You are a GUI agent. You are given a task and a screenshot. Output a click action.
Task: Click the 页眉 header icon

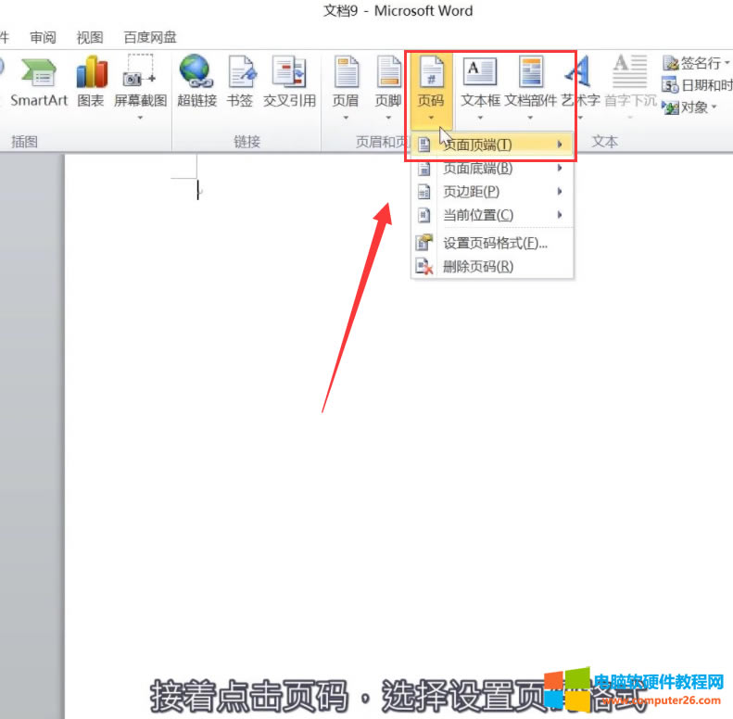[x=347, y=72]
